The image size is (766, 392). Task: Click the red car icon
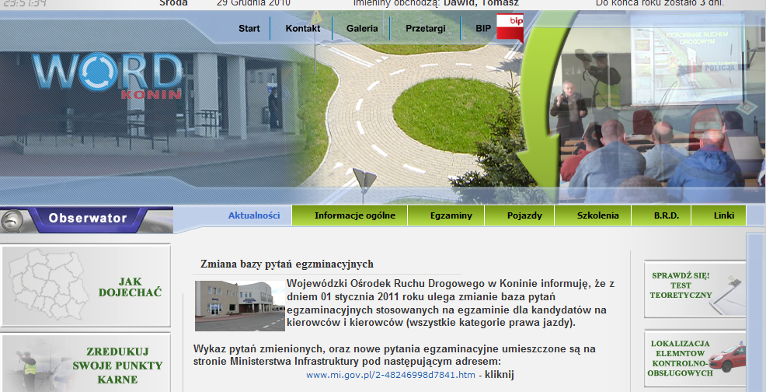coord(728,358)
